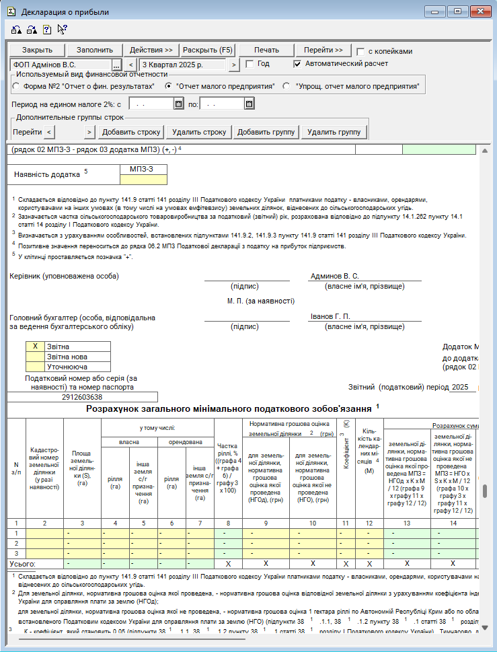Open calendar for the period start date
The width and height of the screenshot is (497, 652).
click(x=178, y=104)
